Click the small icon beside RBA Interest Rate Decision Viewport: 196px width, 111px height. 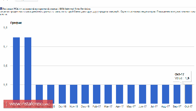1,9
